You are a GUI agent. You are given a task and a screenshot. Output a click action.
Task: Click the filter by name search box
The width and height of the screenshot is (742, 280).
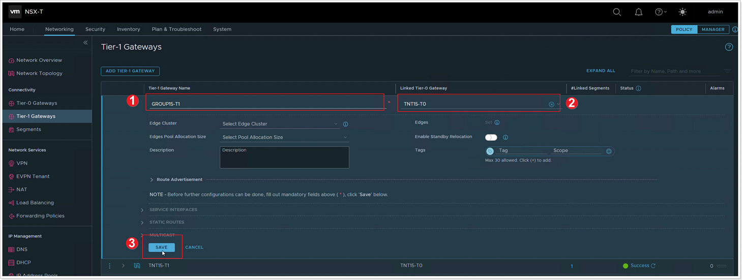click(674, 71)
